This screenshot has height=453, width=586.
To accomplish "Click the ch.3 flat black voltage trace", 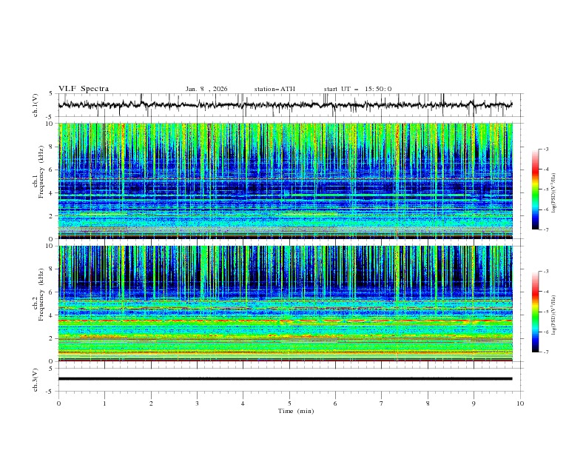I will [285, 379].
